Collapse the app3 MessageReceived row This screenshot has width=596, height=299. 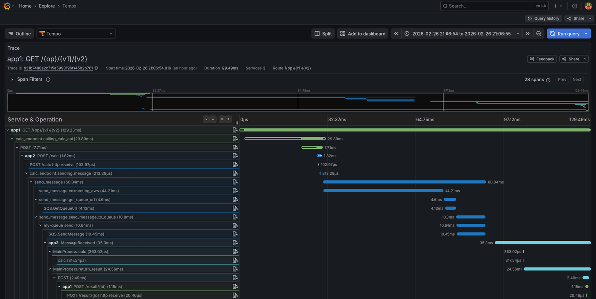pos(45,243)
